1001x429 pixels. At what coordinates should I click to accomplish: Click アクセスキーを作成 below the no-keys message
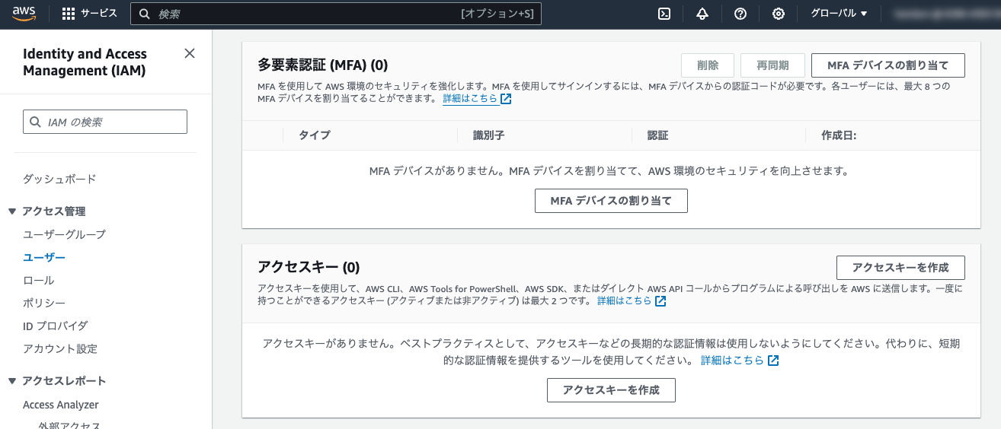[611, 390]
